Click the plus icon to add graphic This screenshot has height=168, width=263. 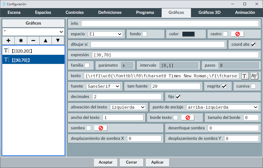tap(8, 40)
